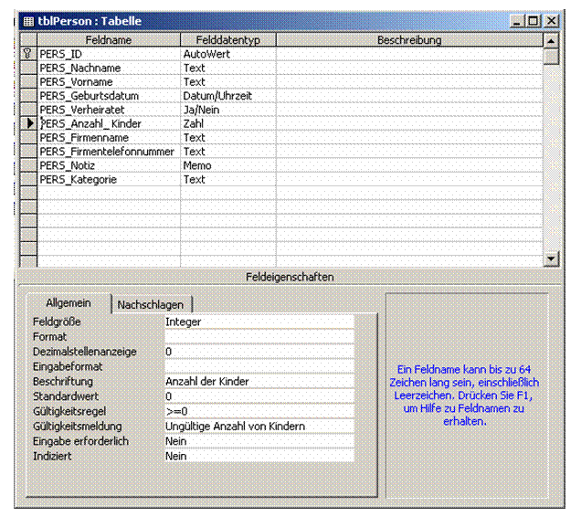Click the current-row arrow beside PERS_Anzahl_Kinder
The width and height of the screenshot is (581, 527).
(x=30, y=123)
